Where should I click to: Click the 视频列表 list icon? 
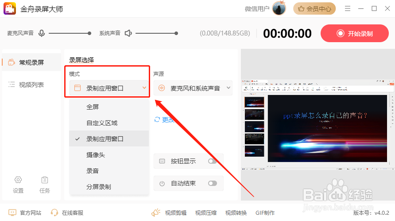click(x=12, y=84)
